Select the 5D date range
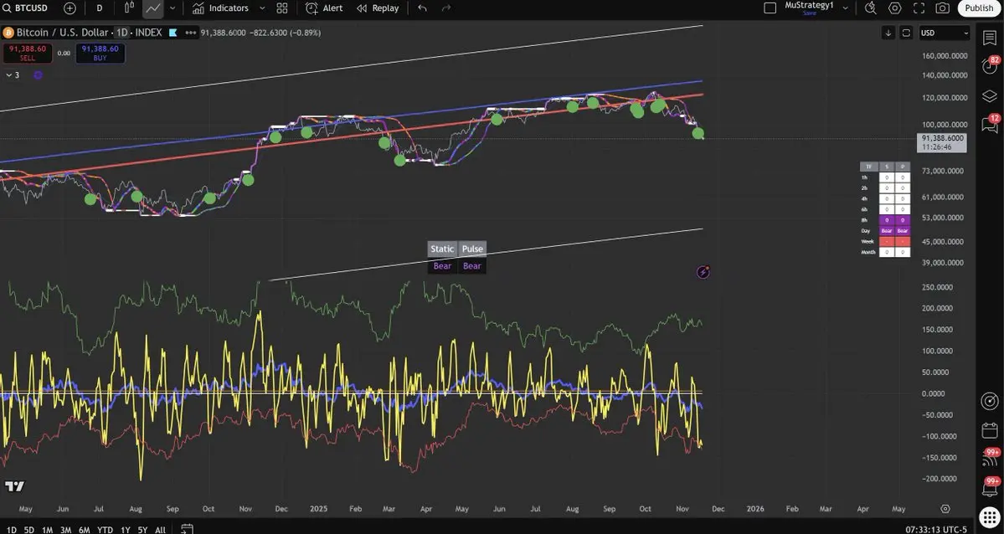 coord(29,530)
